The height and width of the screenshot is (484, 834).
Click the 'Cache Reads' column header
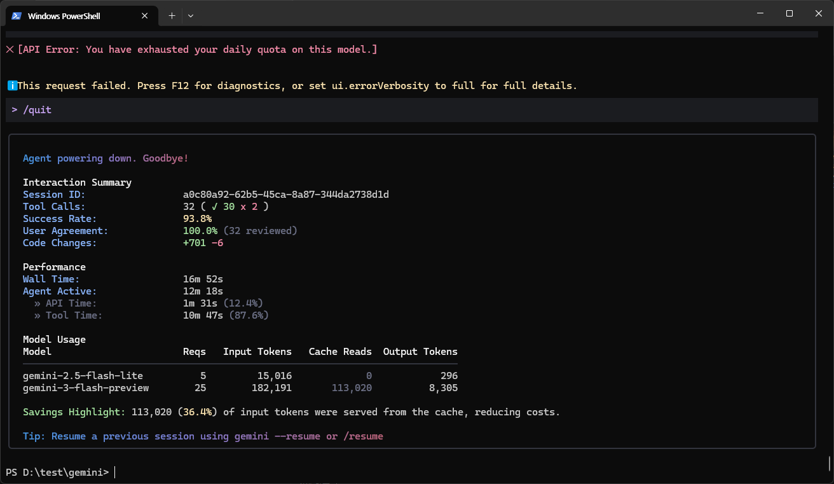tap(340, 351)
